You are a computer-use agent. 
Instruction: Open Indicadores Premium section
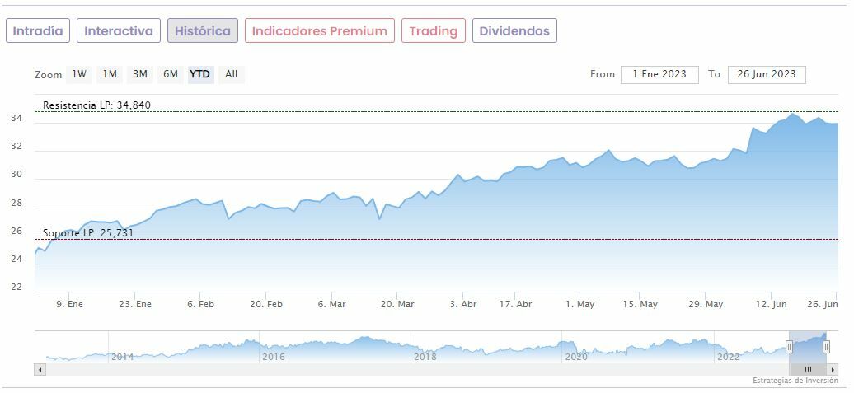pyautogui.click(x=319, y=31)
